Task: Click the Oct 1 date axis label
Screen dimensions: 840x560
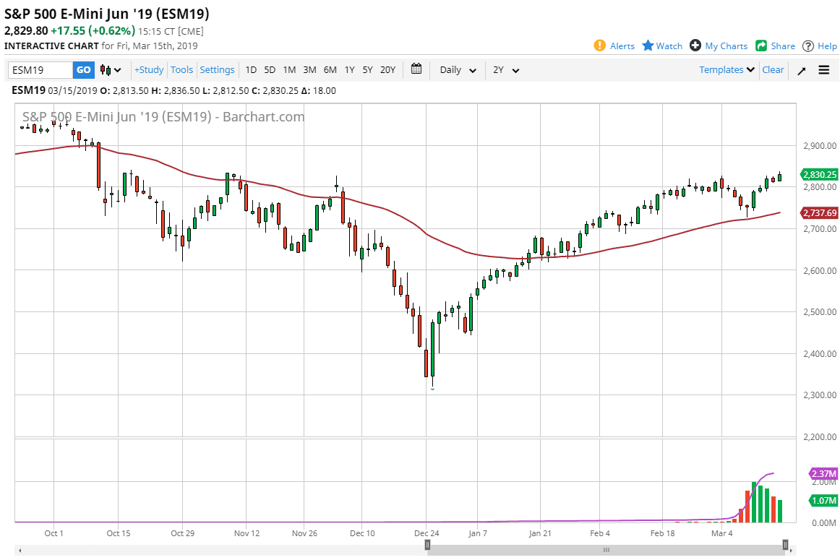Action: [x=53, y=533]
